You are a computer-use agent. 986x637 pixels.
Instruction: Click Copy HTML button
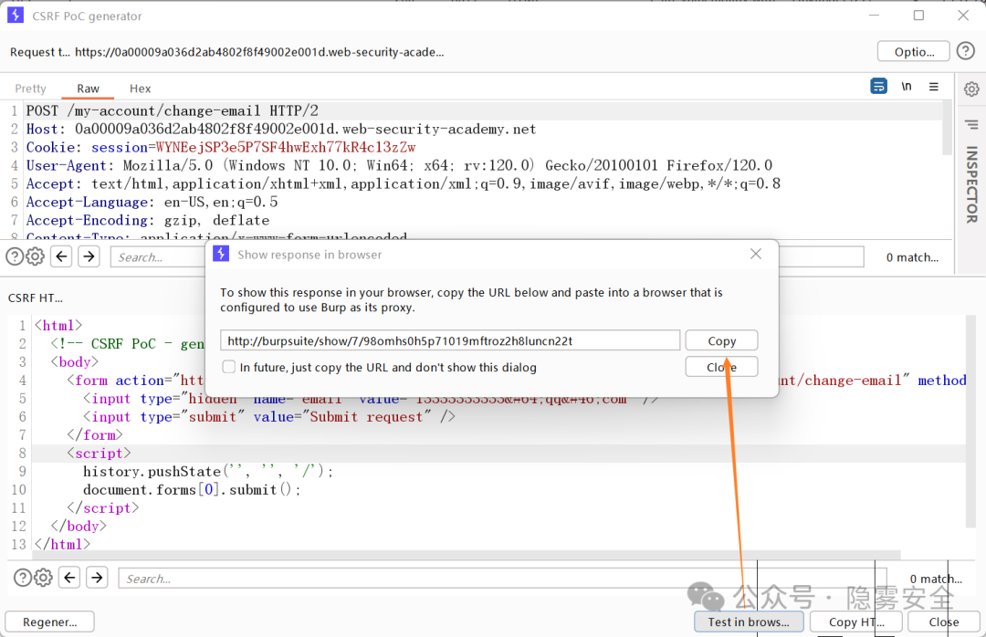pos(856,621)
